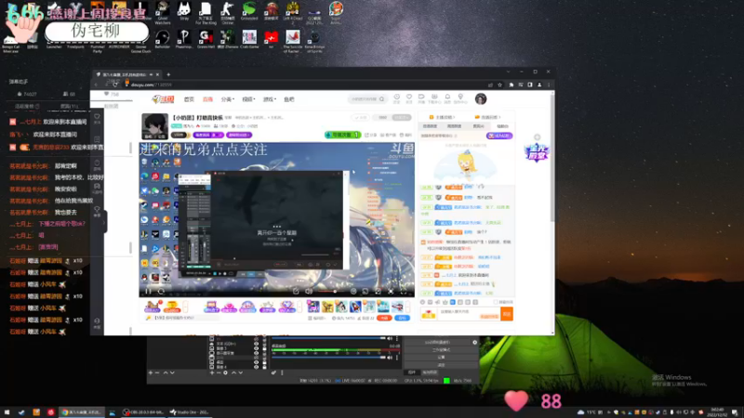Open lower OBS mixer channel three-dot menu
Image resolution: width=744 pixels, height=418 pixels.
coord(397,358)
